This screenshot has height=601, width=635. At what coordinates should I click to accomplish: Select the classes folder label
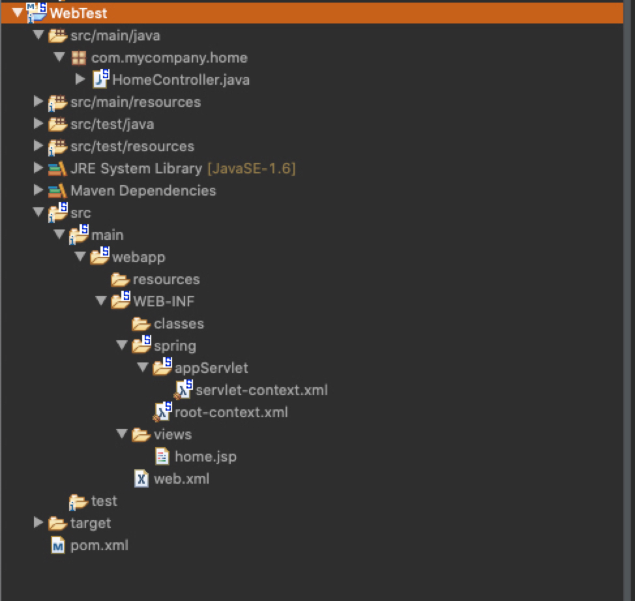[179, 323]
